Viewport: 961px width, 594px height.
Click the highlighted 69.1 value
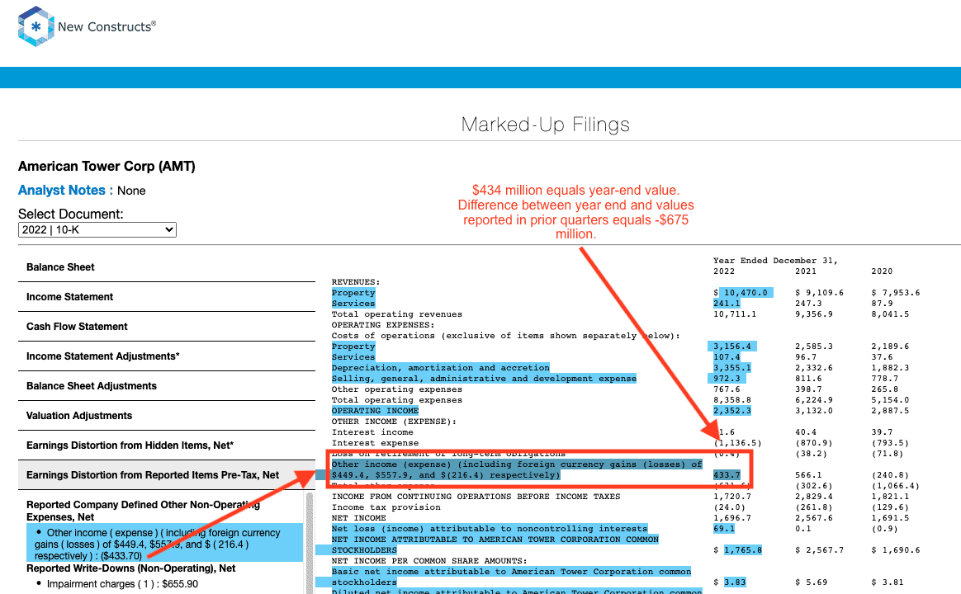pyautogui.click(x=724, y=529)
